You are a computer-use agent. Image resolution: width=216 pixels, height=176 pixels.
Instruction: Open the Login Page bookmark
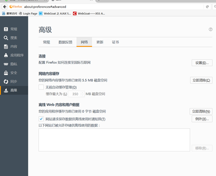pos(28,14)
